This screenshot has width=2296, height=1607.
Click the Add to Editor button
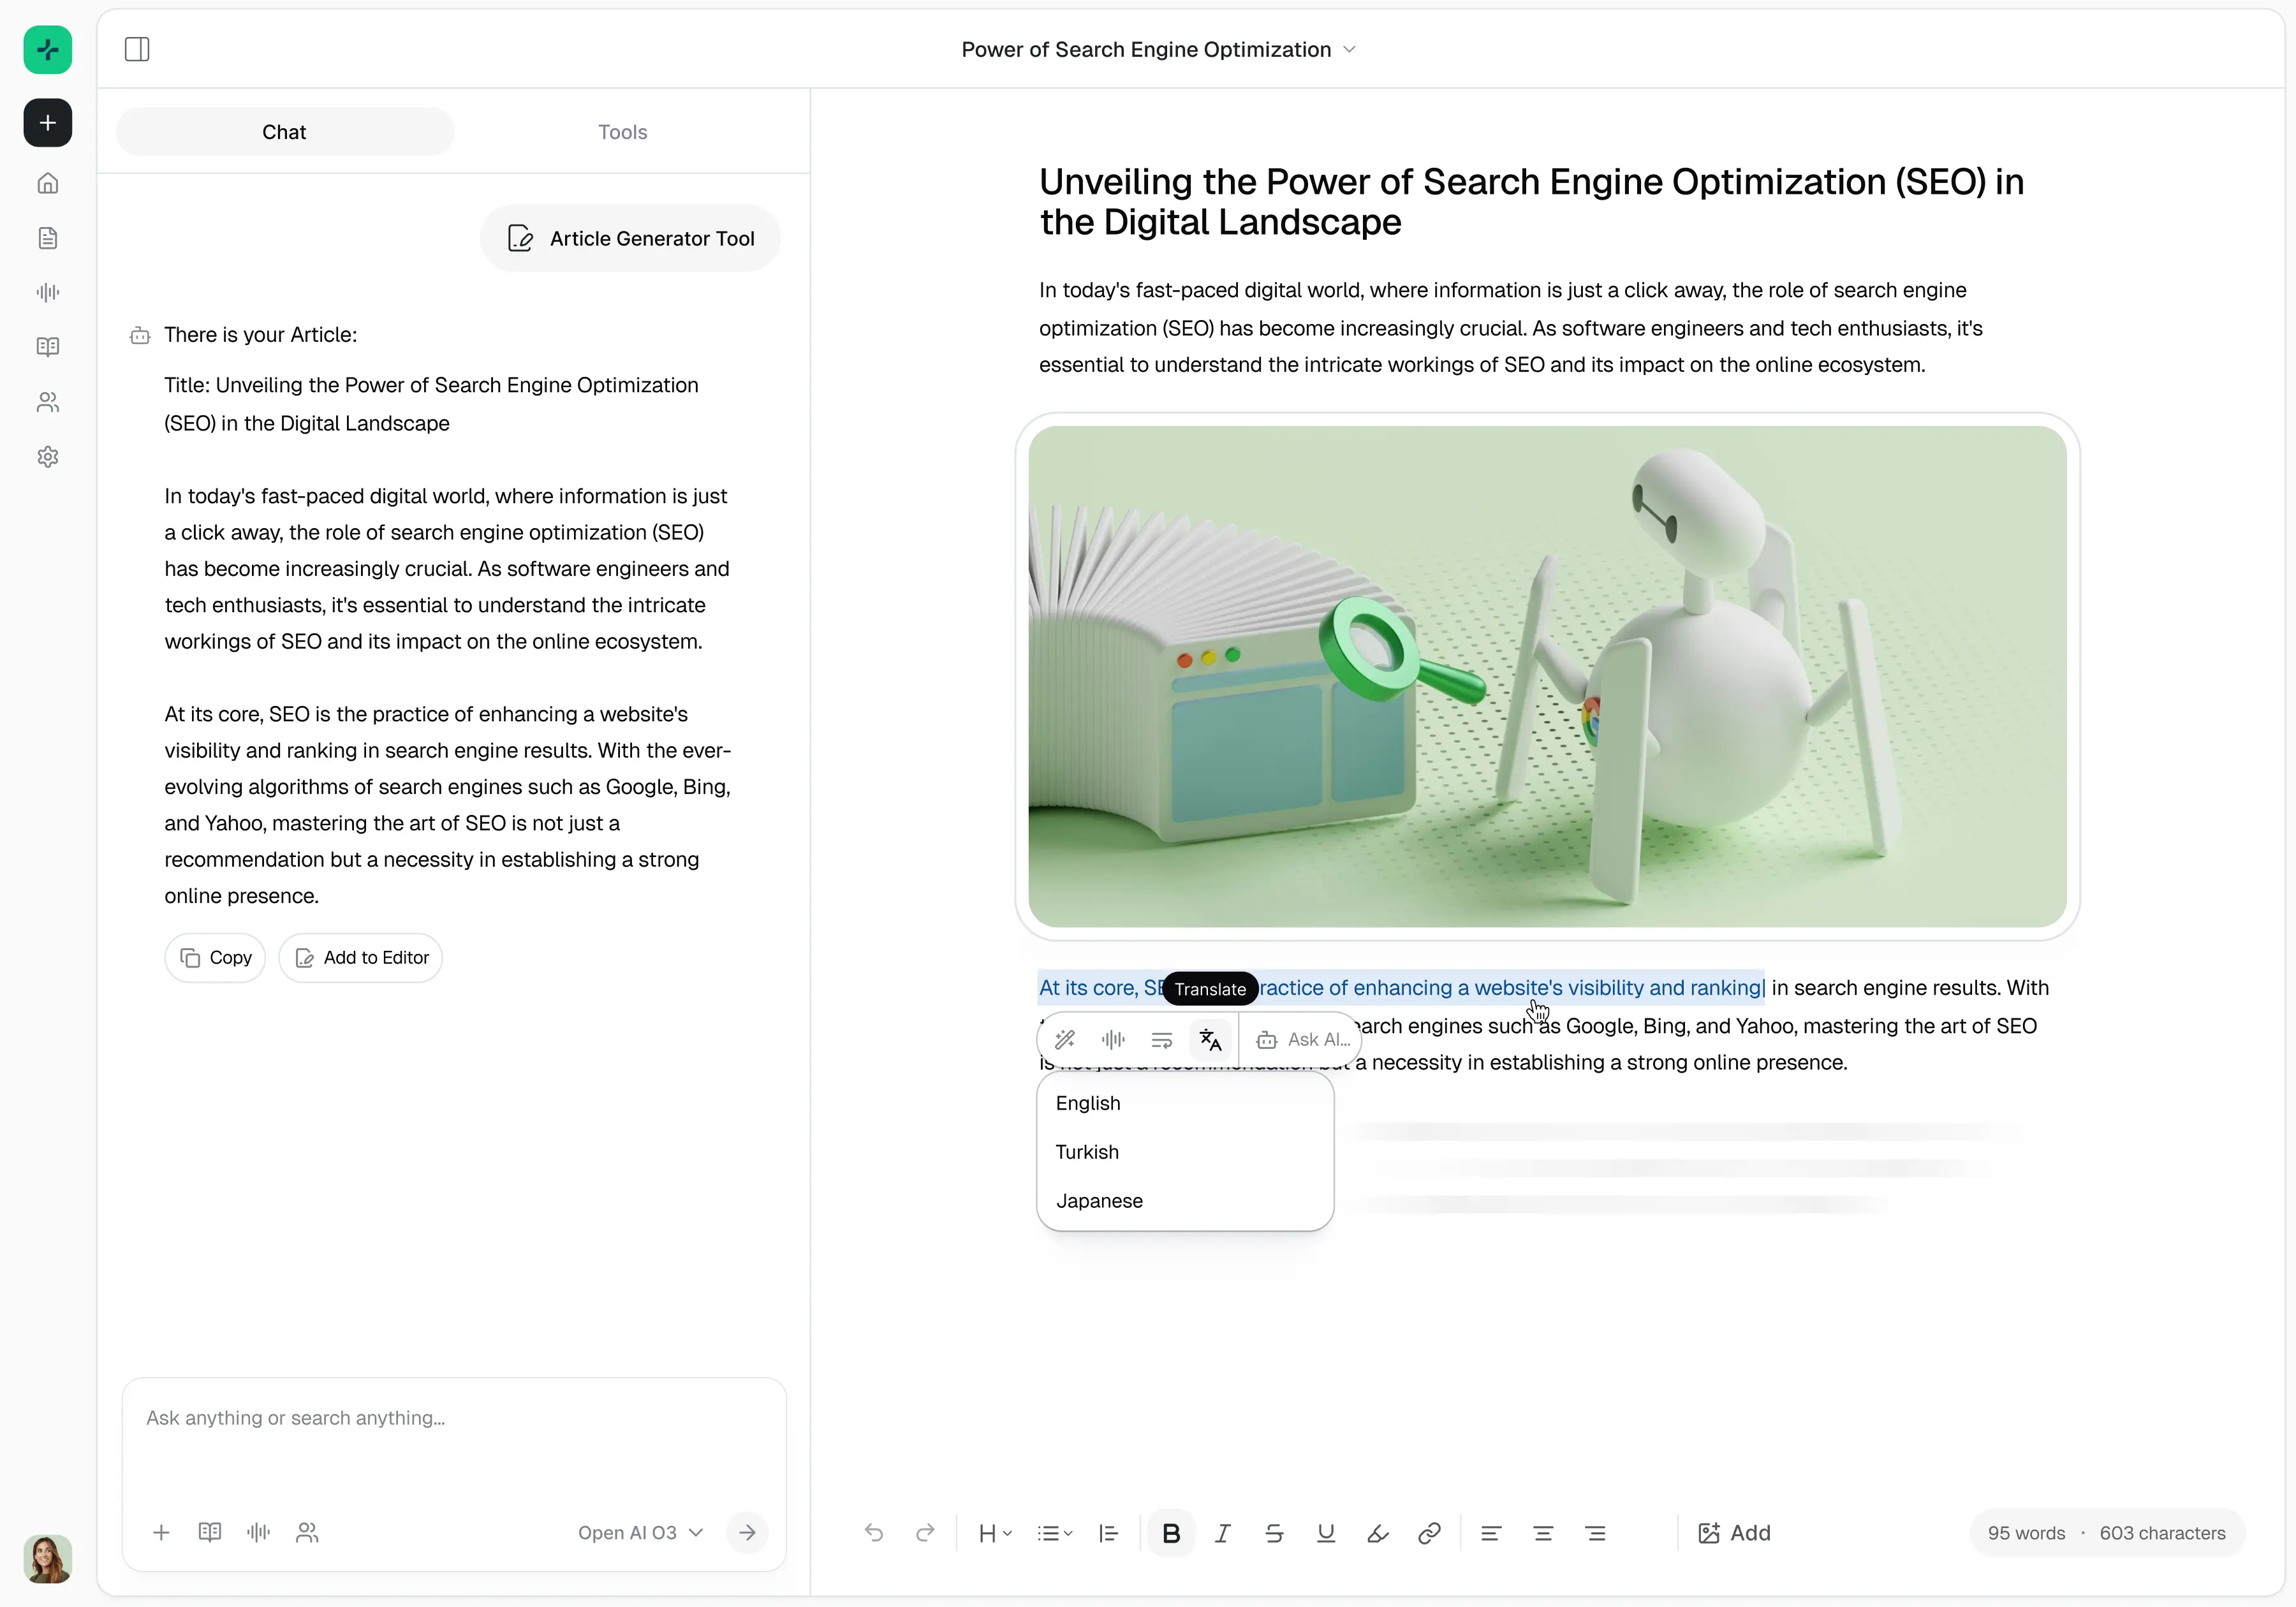(x=361, y=958)
